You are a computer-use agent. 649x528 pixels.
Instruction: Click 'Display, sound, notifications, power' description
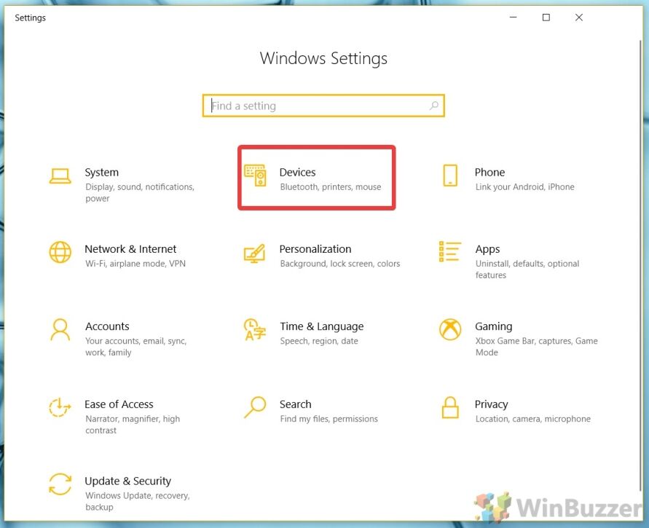(139, 192)
